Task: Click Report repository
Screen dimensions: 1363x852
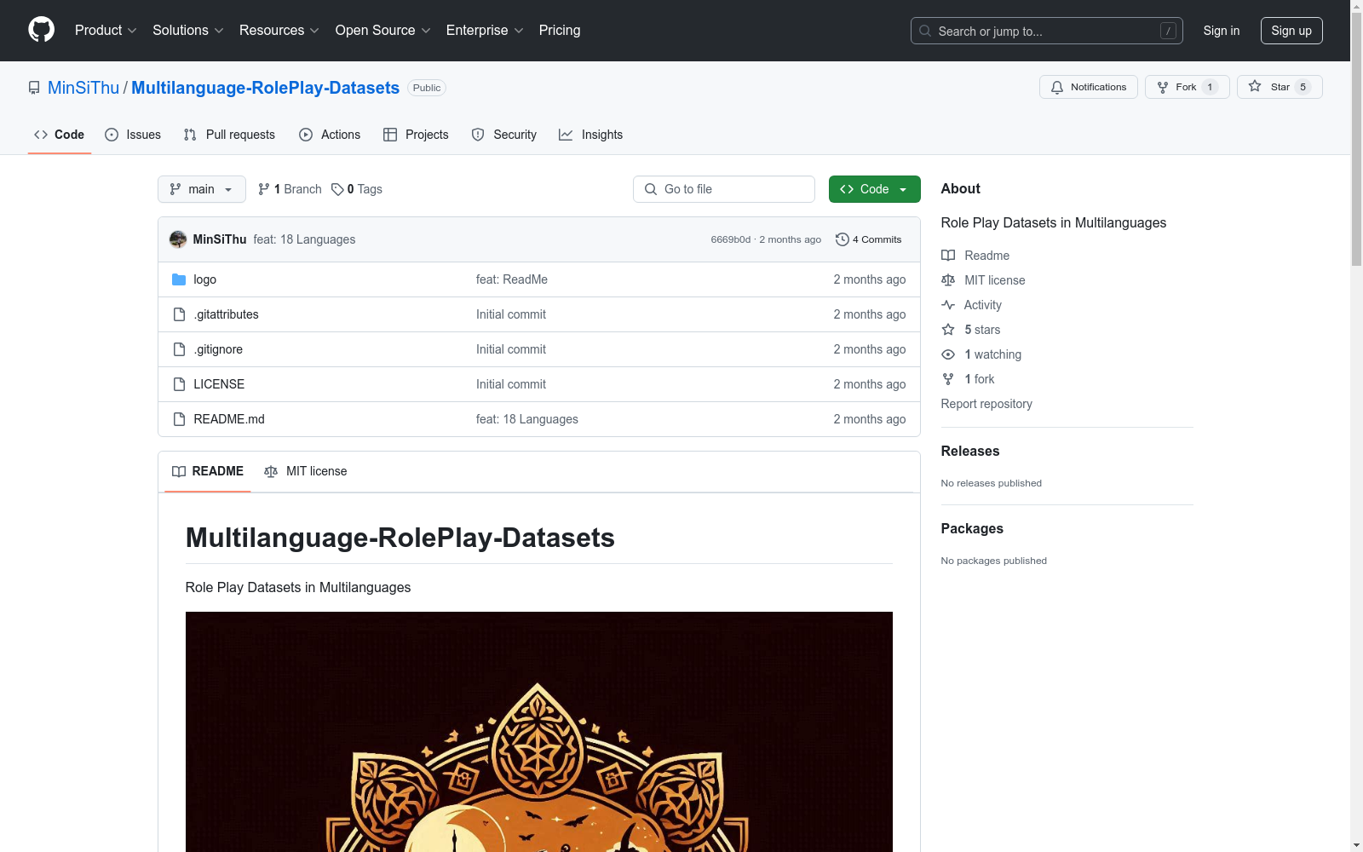Action: 986,404
